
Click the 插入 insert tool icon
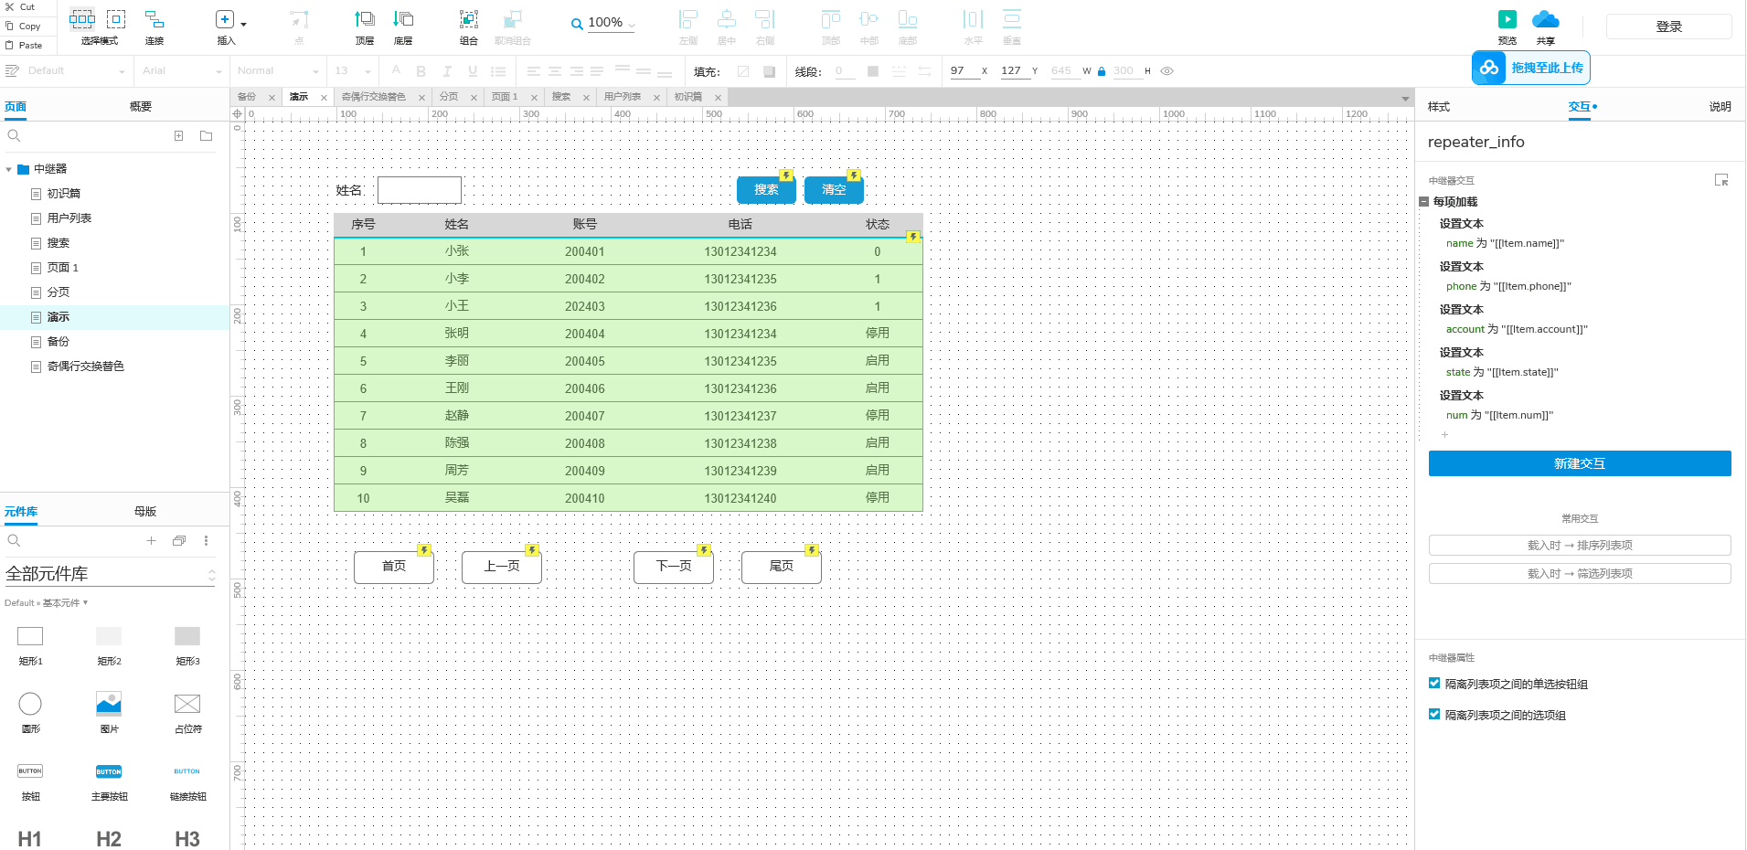click(x=225, y=19)
